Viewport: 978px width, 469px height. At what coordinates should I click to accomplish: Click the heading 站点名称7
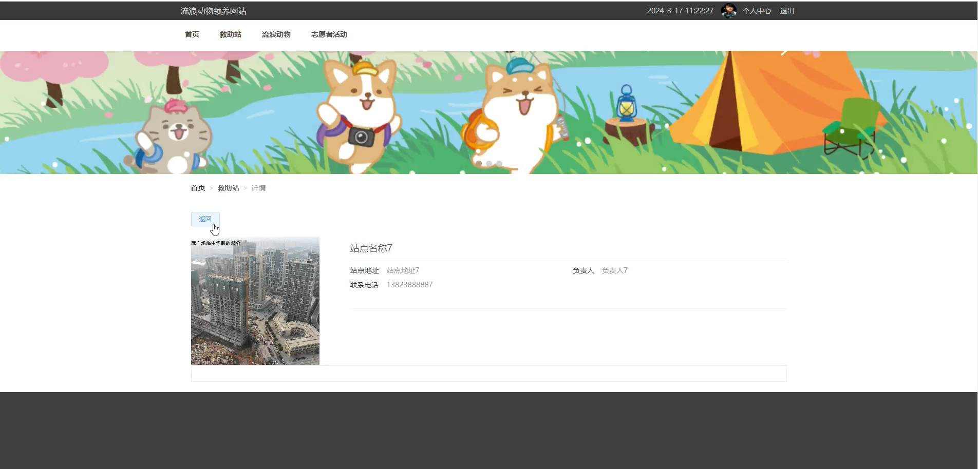click(371, 248)
